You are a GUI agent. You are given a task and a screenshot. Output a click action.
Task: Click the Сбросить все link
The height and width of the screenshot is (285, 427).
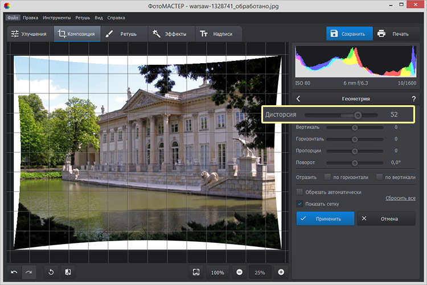coord(400,198)
